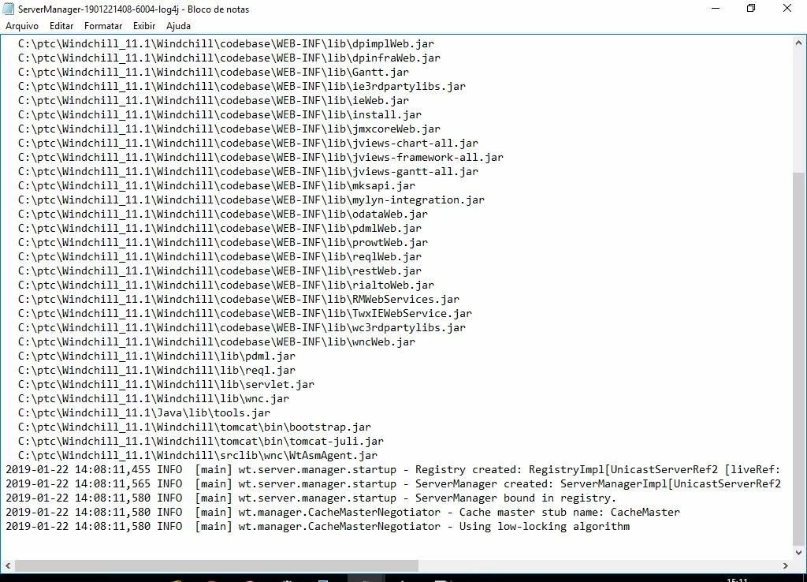Click the line ending in dpinfraWeb.jar
Viewport: 807px width, 582px height.
coord(229,58)
